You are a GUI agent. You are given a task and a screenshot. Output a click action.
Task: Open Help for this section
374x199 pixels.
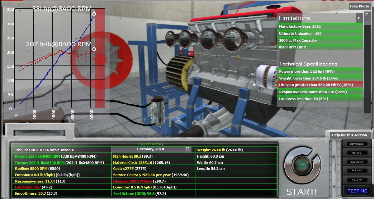pos(349,135)
